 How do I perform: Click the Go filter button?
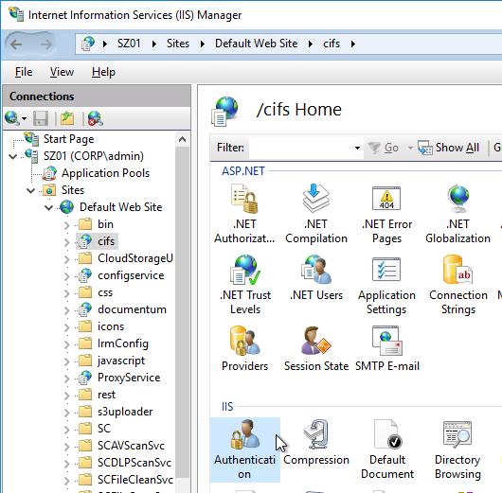click(x=384, y=148)
